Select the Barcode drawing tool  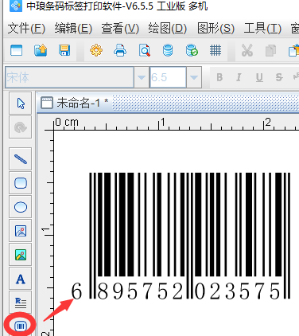point(21,326)
